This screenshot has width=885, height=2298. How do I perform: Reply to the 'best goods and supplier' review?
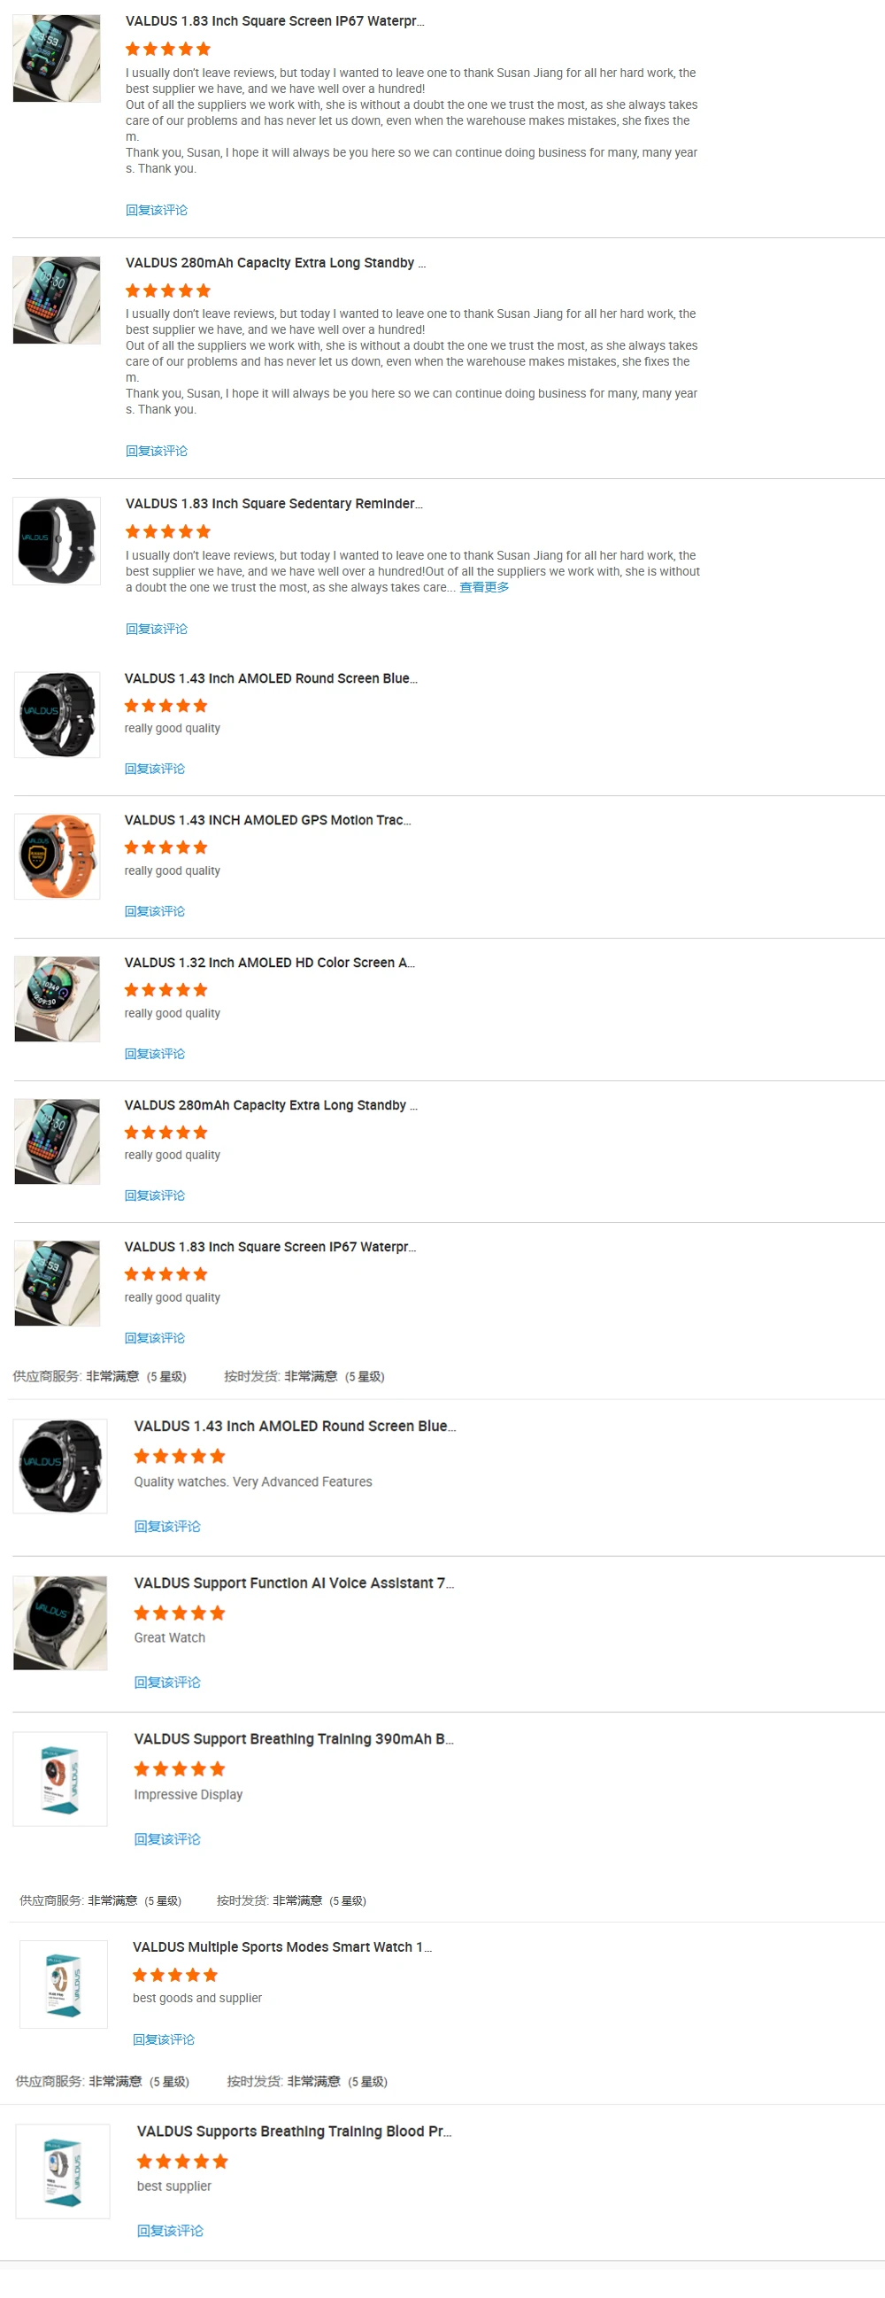[164, 2039]
